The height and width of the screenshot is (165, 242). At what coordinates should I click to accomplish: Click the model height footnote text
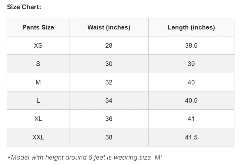coord(85,157)
